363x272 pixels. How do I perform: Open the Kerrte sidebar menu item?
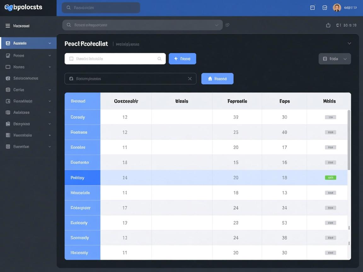(19, 67)
